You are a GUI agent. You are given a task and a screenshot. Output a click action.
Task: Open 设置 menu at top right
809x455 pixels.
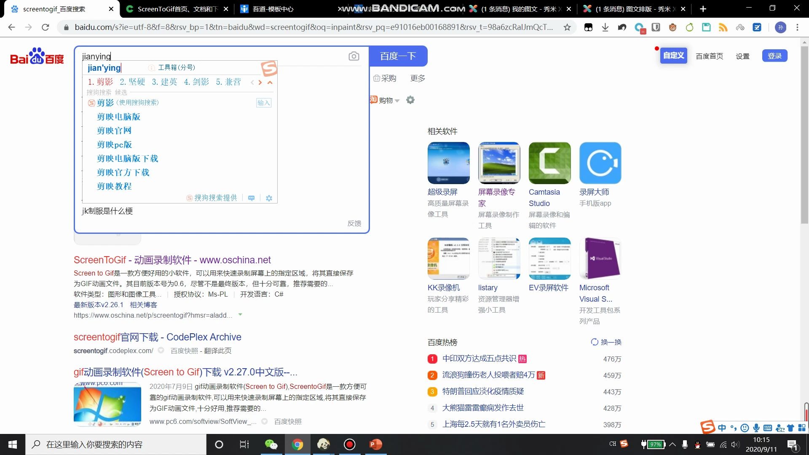tap(742, 56)
